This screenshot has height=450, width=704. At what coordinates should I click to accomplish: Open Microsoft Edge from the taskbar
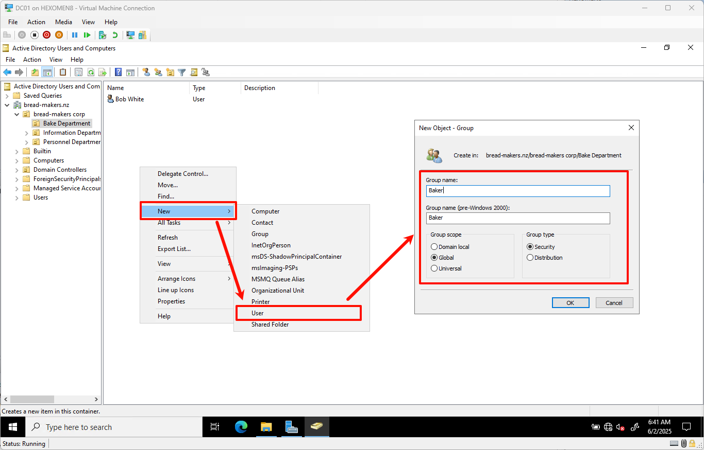pyautogui.click(x=241, y=427)
